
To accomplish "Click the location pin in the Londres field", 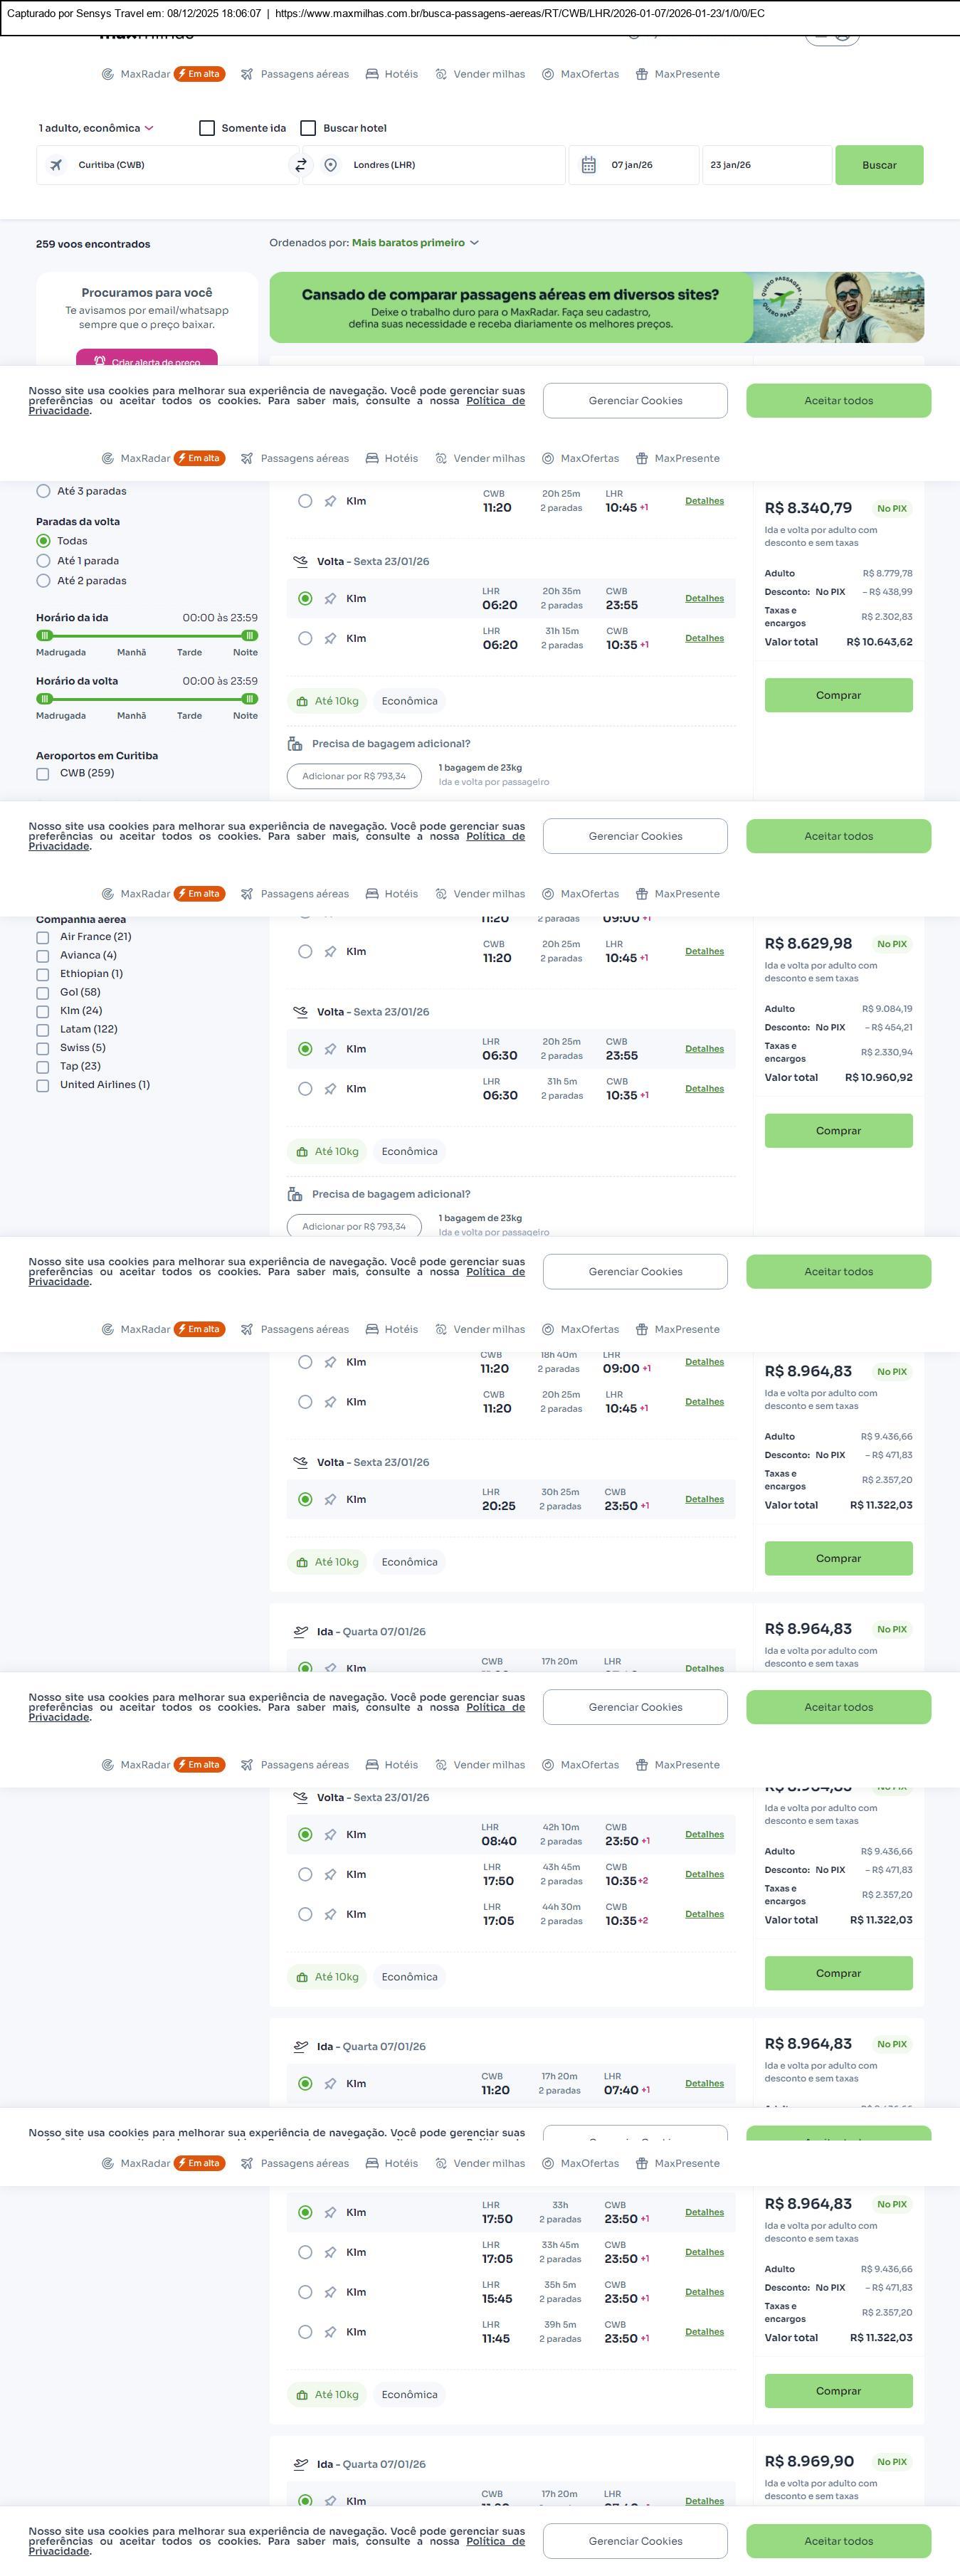I will coord(331,165).
